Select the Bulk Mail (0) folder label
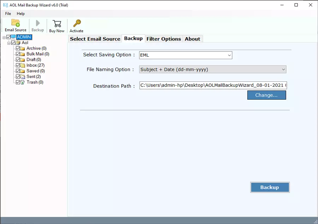Viewport: 318px width, 224px height. click(38, 54)
